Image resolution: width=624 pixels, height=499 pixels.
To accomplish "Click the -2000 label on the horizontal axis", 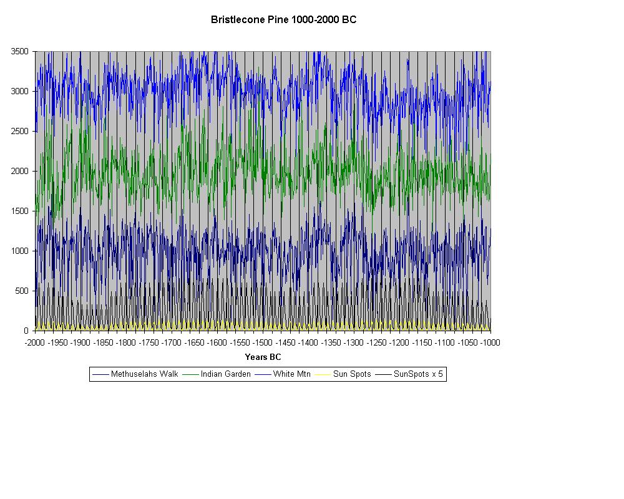I will point(35,342).
